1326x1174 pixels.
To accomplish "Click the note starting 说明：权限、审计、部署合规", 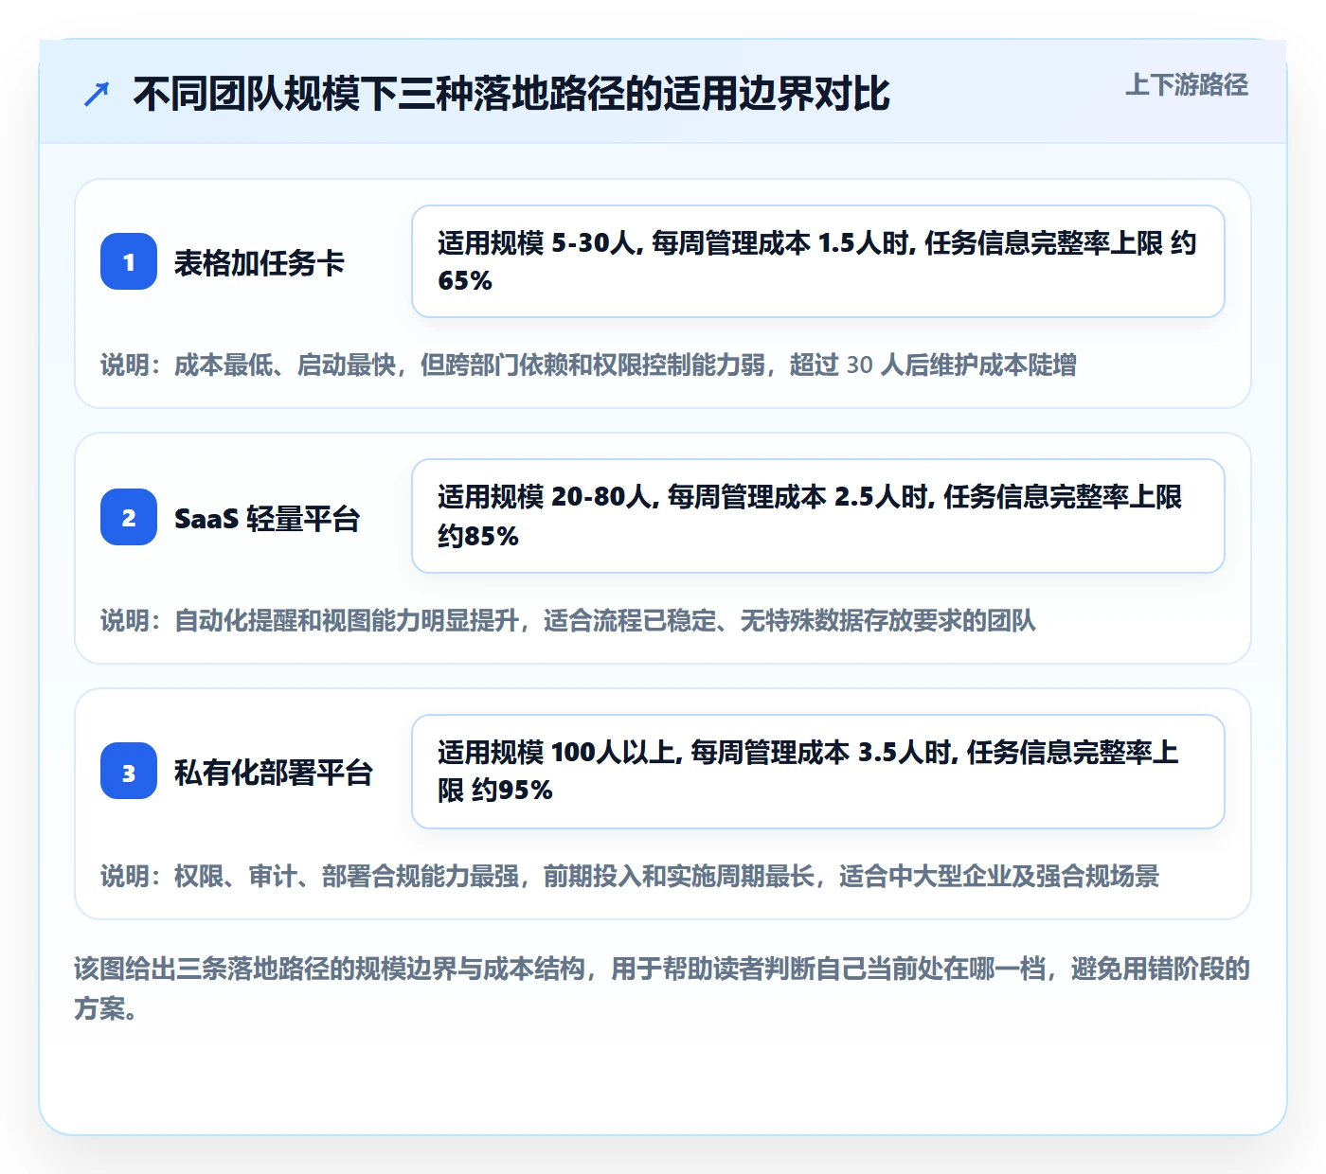I will pyautogui.click(x=630, y=877).
